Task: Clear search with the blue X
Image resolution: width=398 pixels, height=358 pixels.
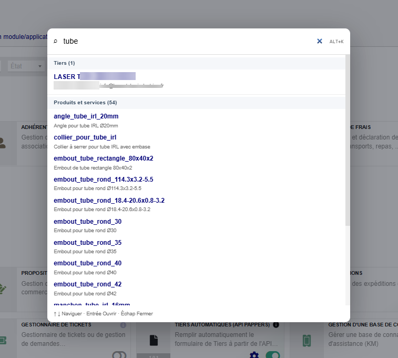Action: pyautogui.click(x=320, y=41)
